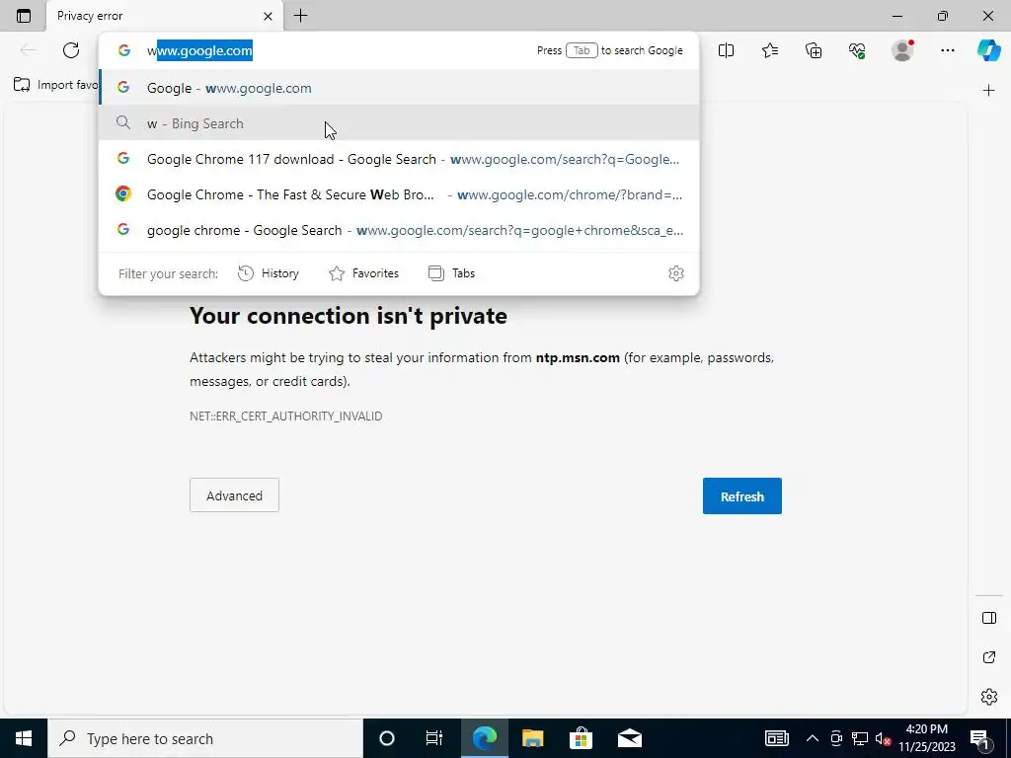Choose Google Chrome Fast & Secure Web Browser suggestion

[x=399, y=194]
